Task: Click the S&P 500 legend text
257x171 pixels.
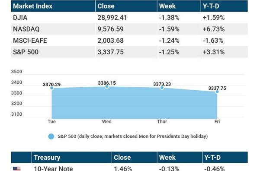Action: [x=132, y=136]
